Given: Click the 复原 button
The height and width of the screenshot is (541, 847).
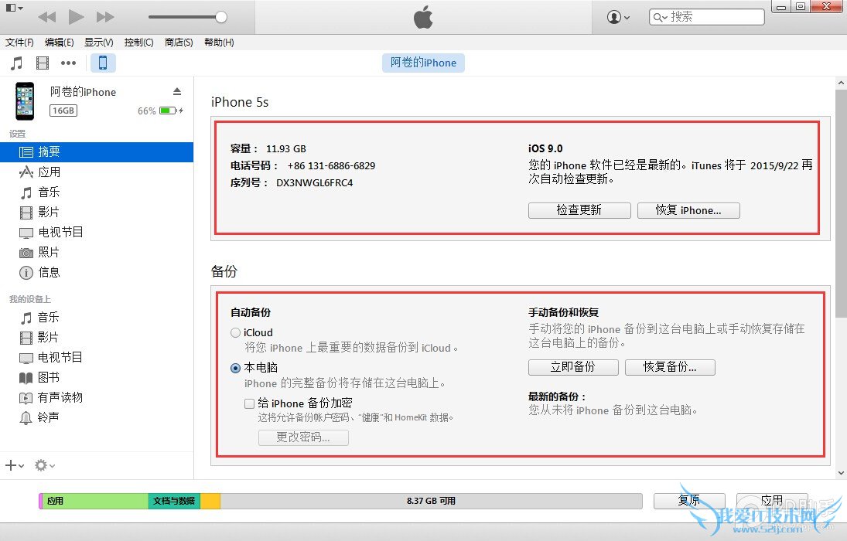Looking at the screenshot, I should coord(689,501).
